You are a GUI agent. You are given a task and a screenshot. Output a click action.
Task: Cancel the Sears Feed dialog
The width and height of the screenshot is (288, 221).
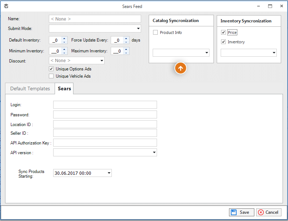point(268,212)
